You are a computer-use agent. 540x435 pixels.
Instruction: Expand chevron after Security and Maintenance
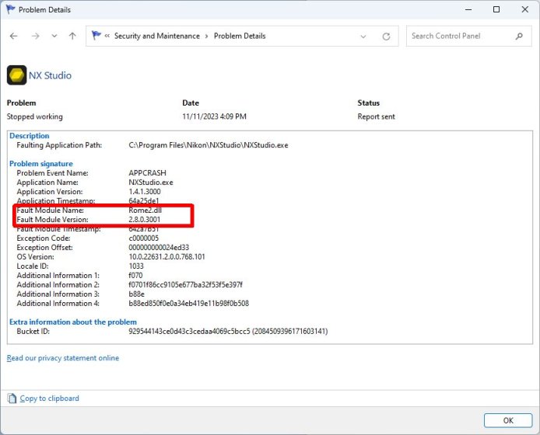click(206, 36)
